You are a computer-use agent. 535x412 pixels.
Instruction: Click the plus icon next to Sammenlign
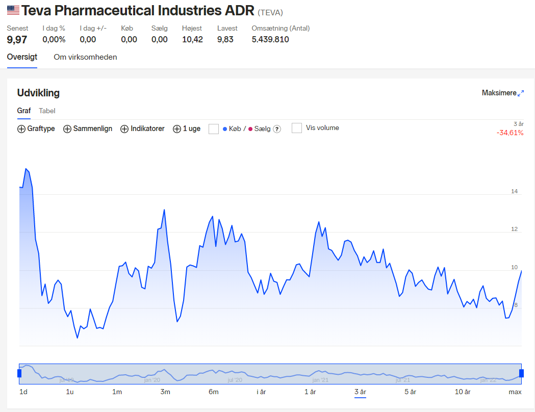pyautogui.click(x=67, y=129)
